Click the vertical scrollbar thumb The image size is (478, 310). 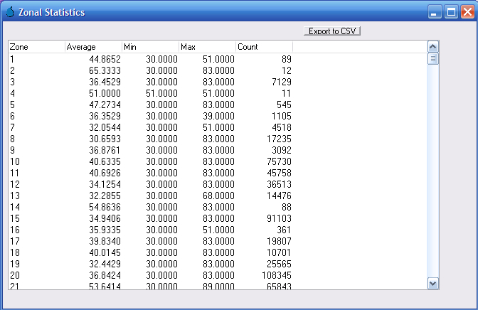click(x=433, y=59)
